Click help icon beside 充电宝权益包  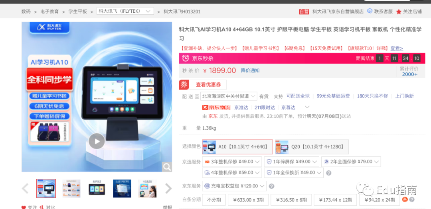[x=271, y=186]
